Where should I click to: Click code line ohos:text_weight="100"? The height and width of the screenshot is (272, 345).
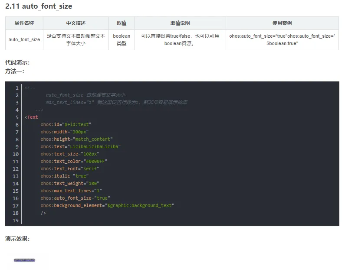pos(70,183)
